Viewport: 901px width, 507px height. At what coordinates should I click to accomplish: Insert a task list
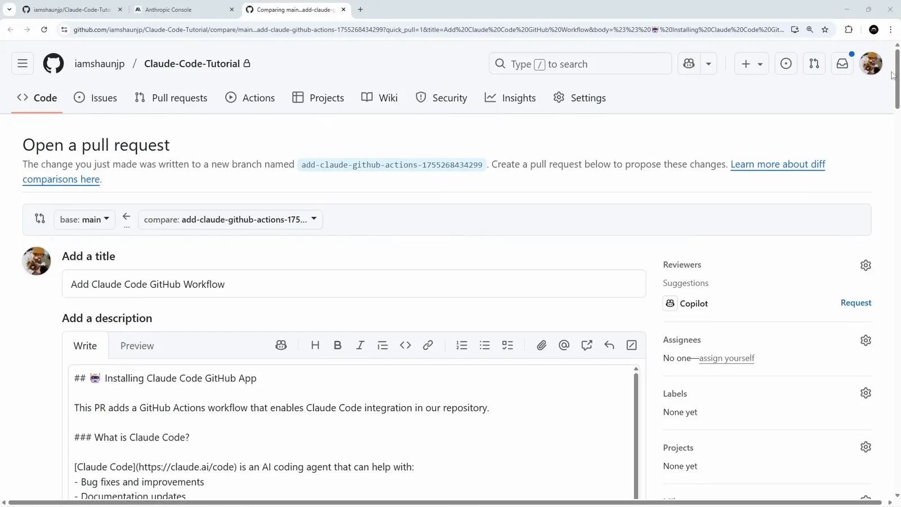pyautogui.click(x=507, y=345)
